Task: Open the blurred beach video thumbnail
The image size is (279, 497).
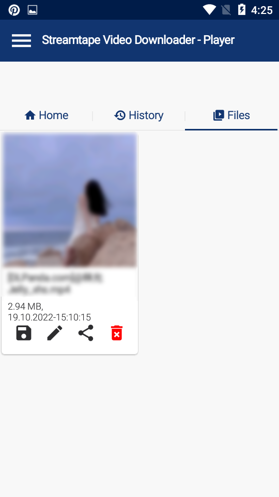Action: point(70,200)
